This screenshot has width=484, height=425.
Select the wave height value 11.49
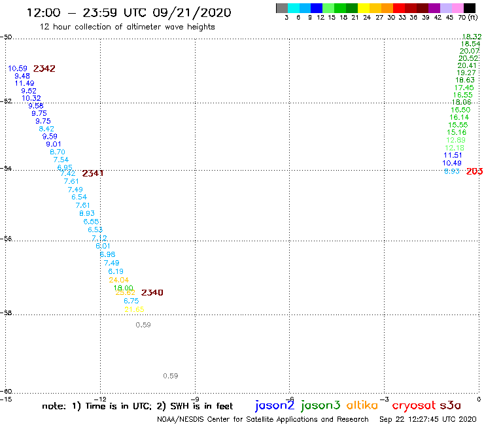(x=24, y=83)
